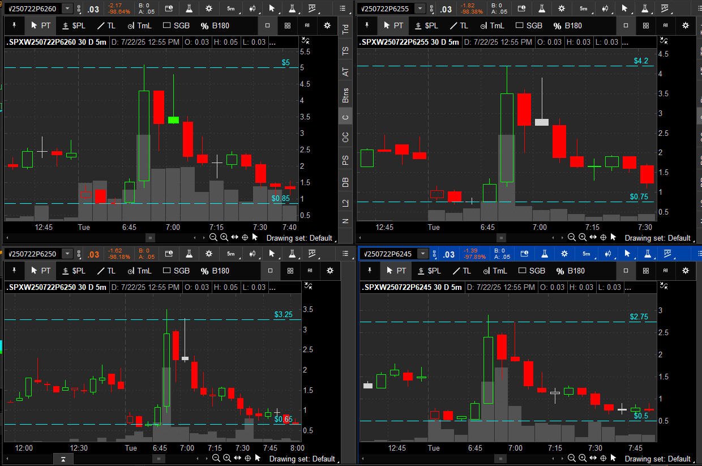The image size is (702, 466).
Task: Open the Trd vertical sidebar tab
Action: 345,29
